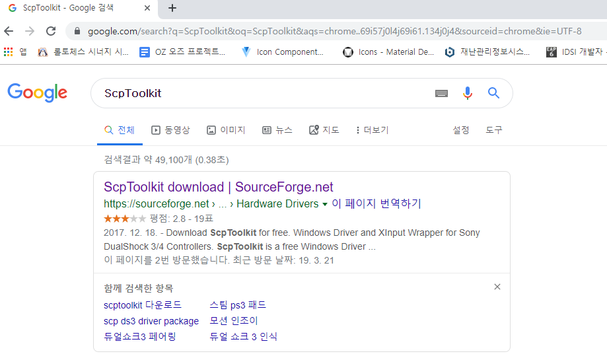Search 듀얼쇼크3 페어링 suggestion
Viewport: 607px width, 360px height.
(x=140, y=336)
